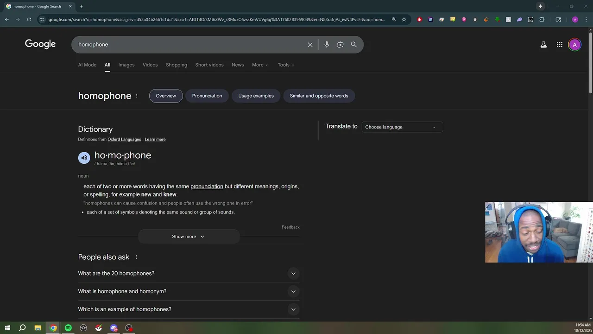
Task: Open the Chrome extensions puzzle icon
Action: point(542,19)
